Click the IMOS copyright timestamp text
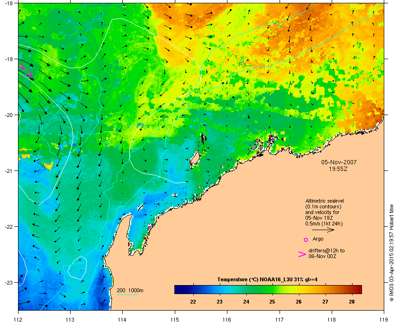The width and height of the screenshot is (398, 322). 391,252
